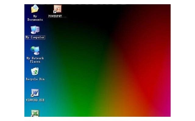Click the highlighted "My Computer" label
The height and width of the screenshot is (121, 195).
pos(35,37)
